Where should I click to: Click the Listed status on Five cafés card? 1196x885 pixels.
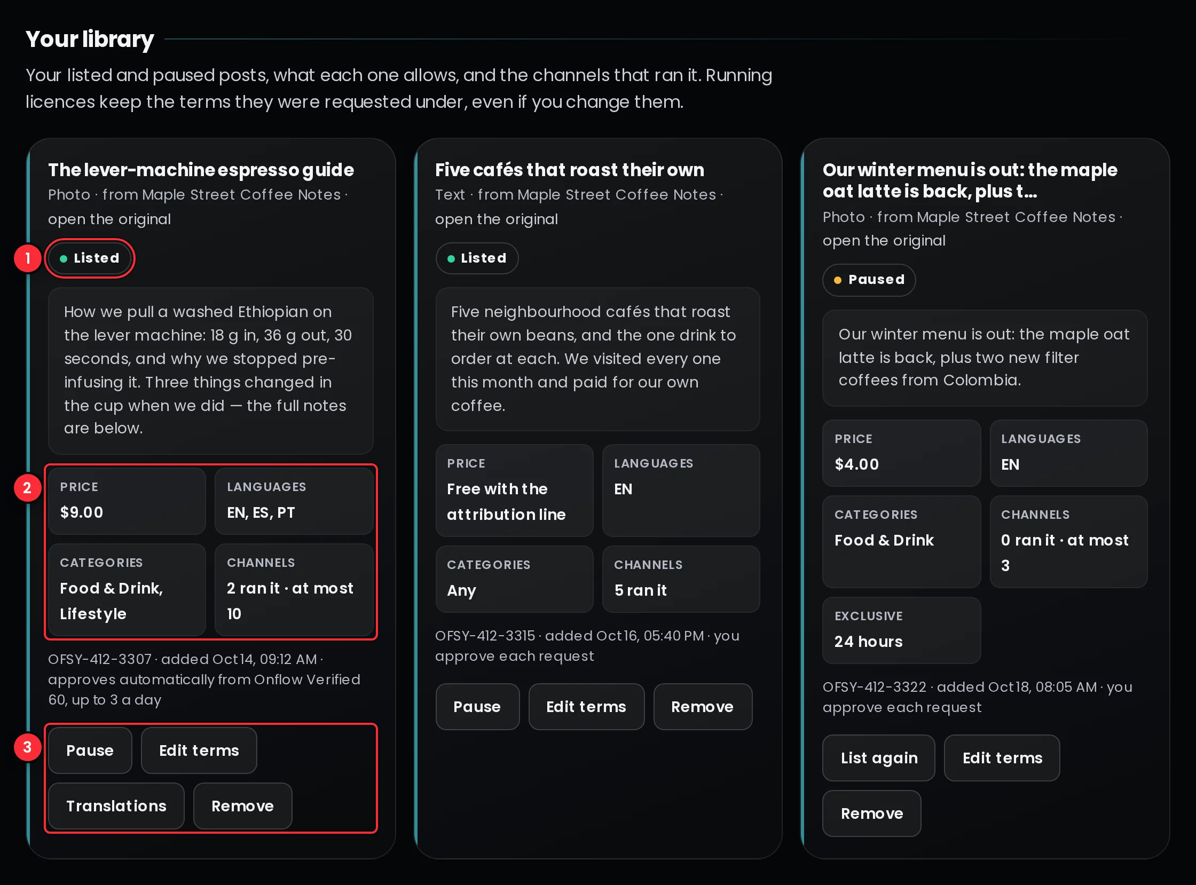(477, 258)
